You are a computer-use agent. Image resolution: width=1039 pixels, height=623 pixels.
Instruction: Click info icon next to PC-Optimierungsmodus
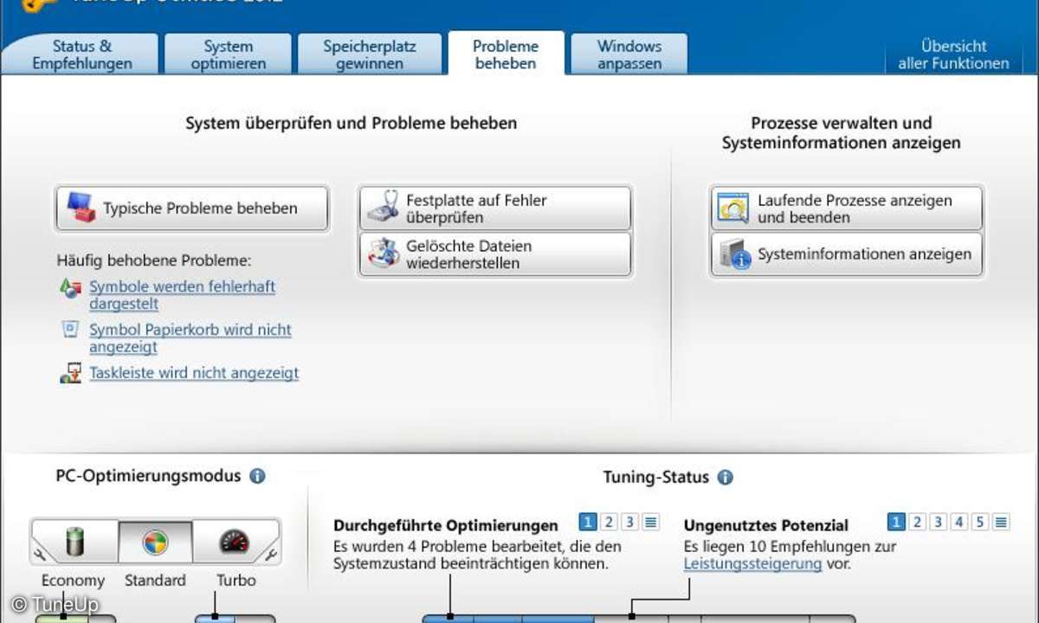257,476
